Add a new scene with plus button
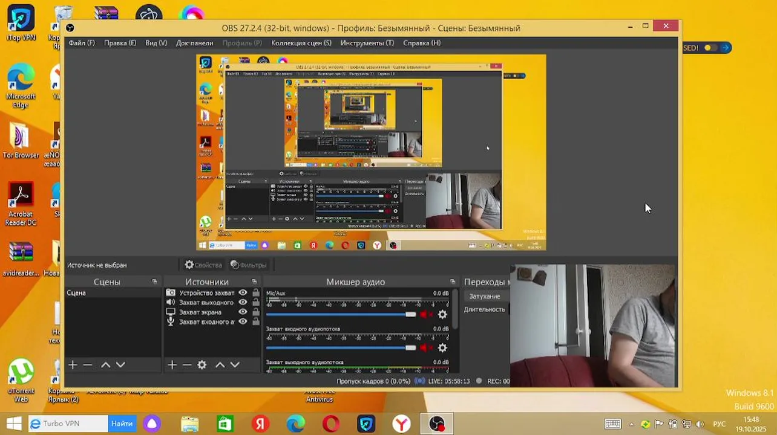777x435 pixels. pyautogui.click(x=73, y=365)
